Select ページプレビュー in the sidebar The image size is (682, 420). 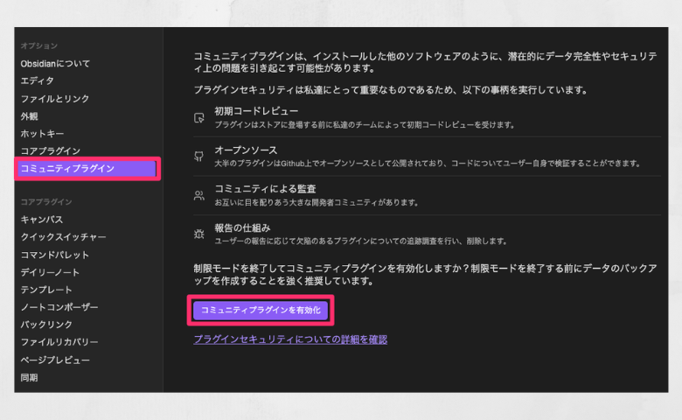tap(55, 360)
